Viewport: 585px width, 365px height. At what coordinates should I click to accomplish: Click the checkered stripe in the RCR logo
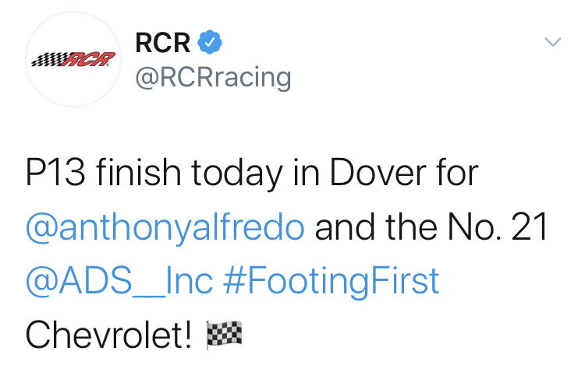49,60
